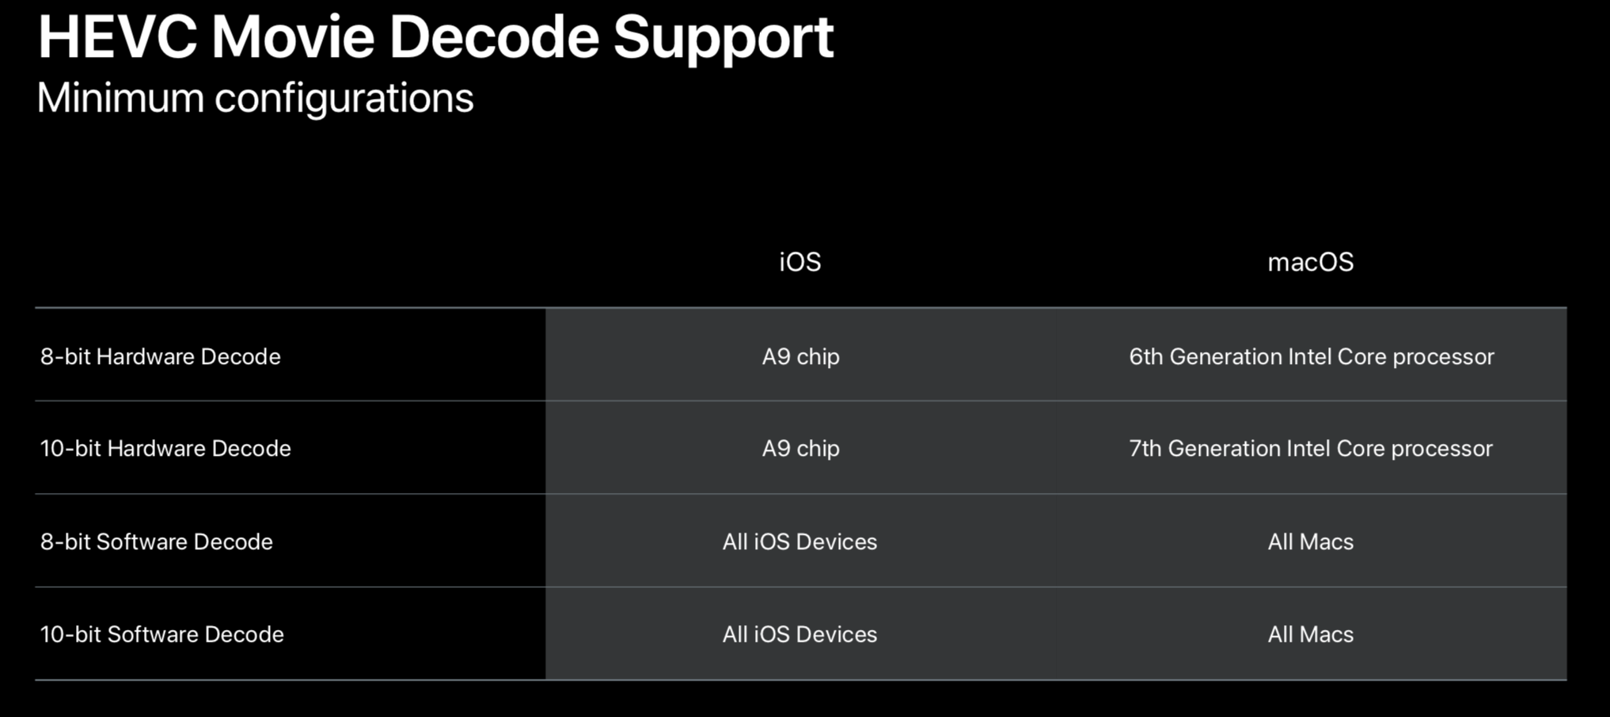Image resolution: width=1610 pixels, height=717 pixels.
Task: Click the 7th Generation Intel Core processor cell
Action: click(1311, 449)
